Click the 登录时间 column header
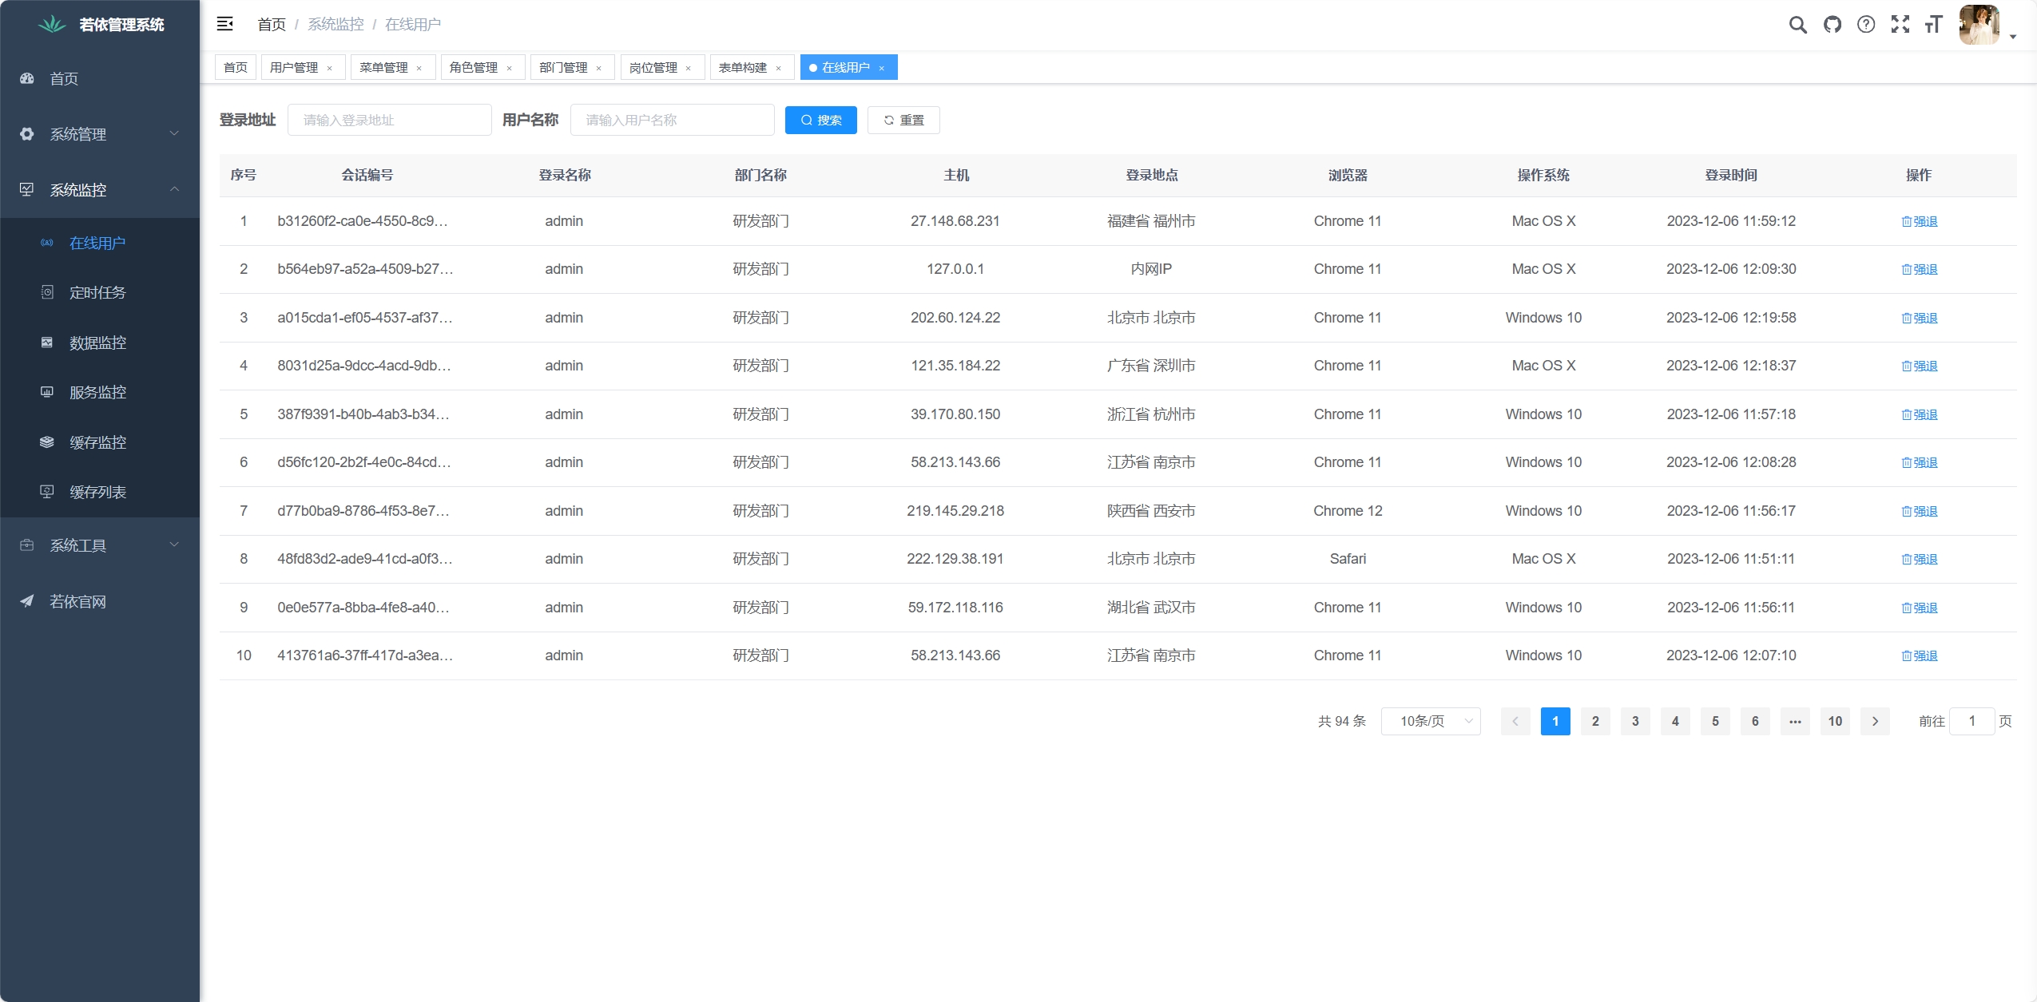This screenshot has height=1002, width=2037. click(x=1731, y=175)
